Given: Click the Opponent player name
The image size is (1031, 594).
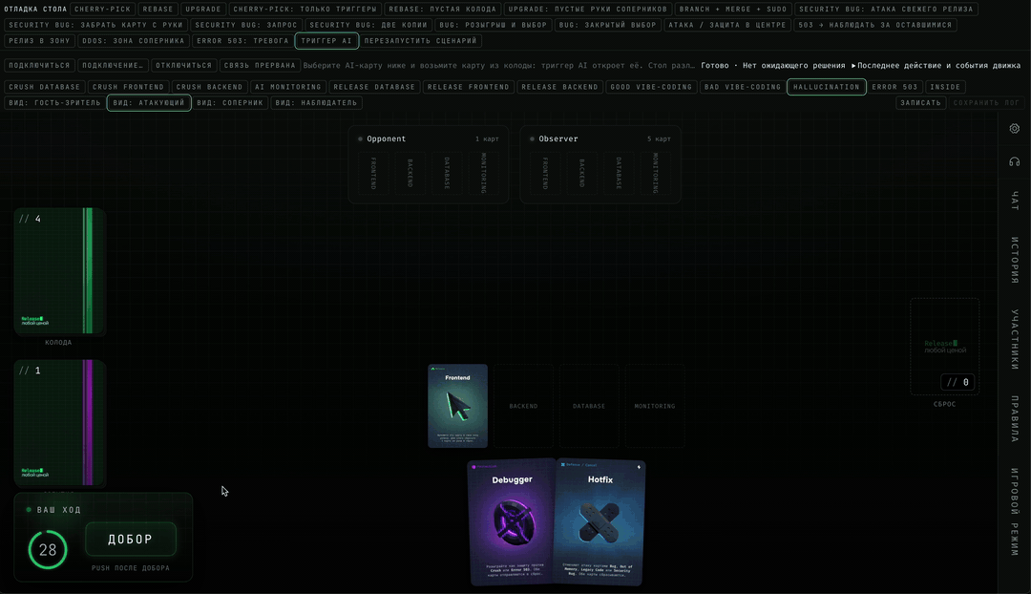Looking at the screenshot, I should point(386,138).
